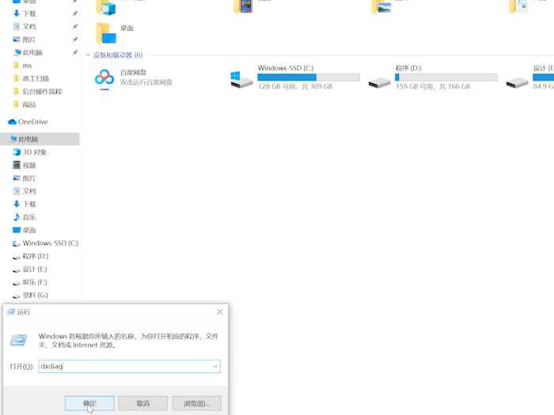
Task: Click 确定 button in Run dialog
Action: pyautogui.click(x=89, y=403)
